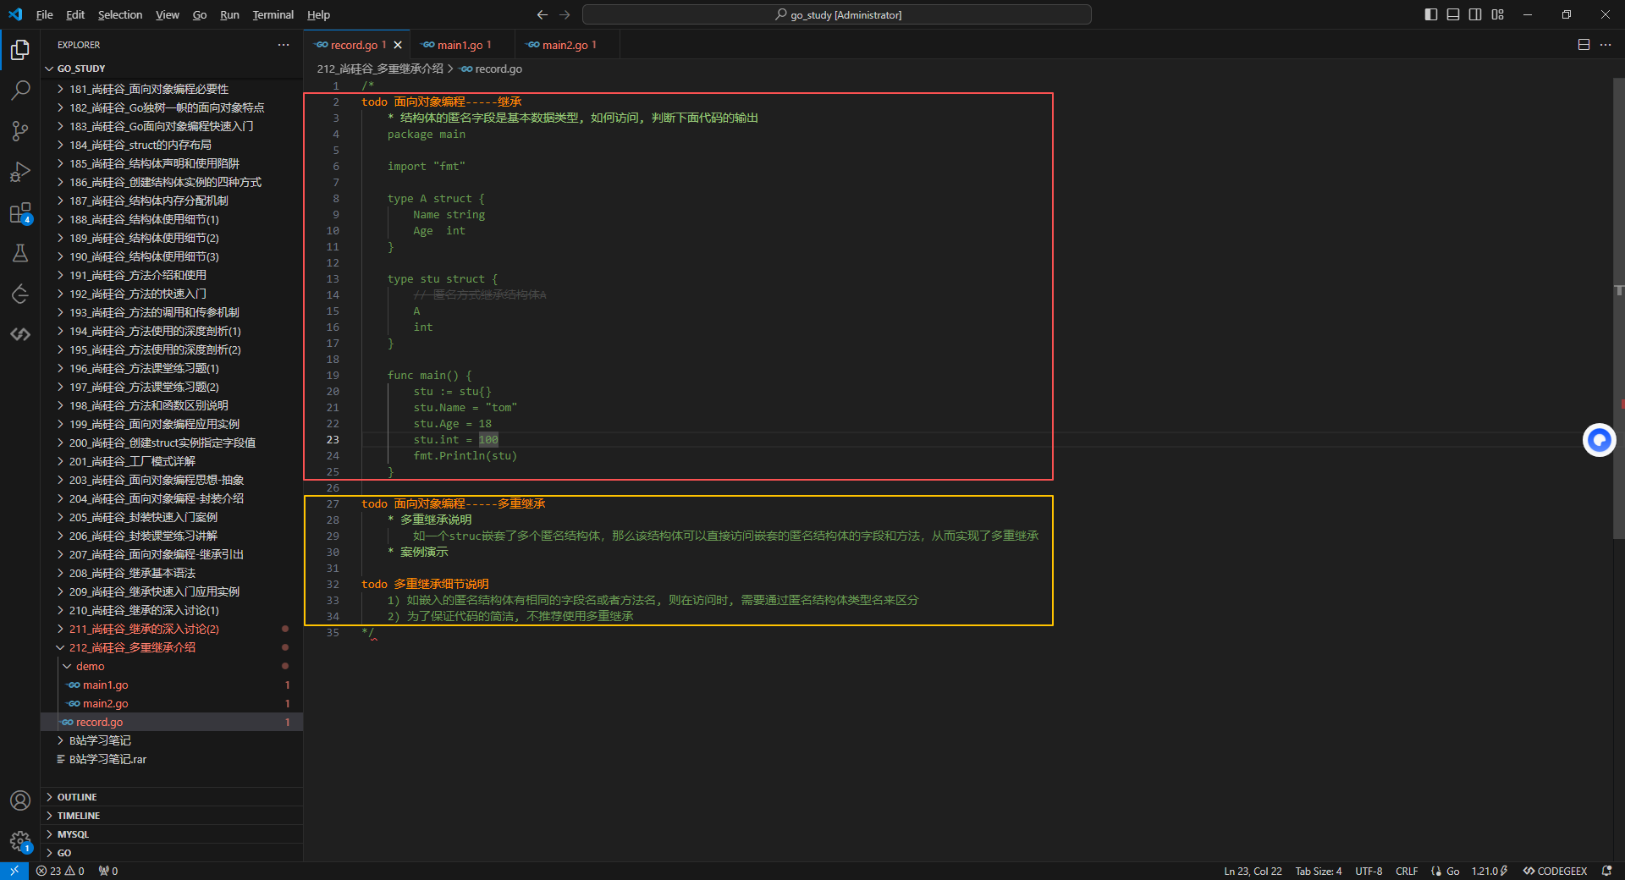
Task: Close the record.go tab
Action: 398,45
